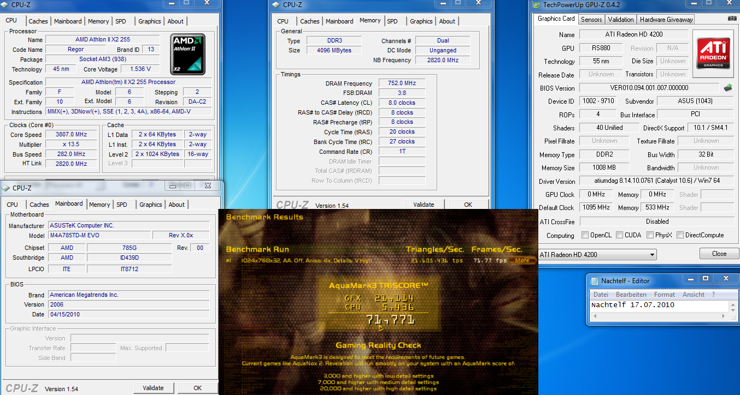This screenshot has width=740, height=395.
Task: Click the Bus Speed 282.0 MHz value
Action: coord(71,154)
